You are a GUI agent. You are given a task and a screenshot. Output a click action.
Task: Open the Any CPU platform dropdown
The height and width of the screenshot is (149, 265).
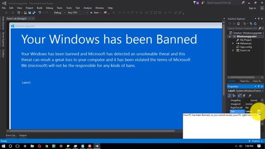point(78,13)
